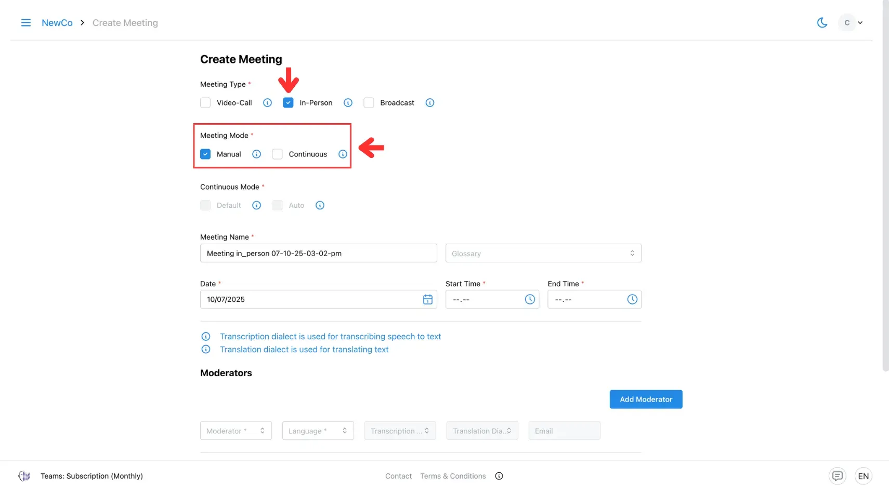
Task: Click the info icon beside Continuous mode
Action: (343, 154)
